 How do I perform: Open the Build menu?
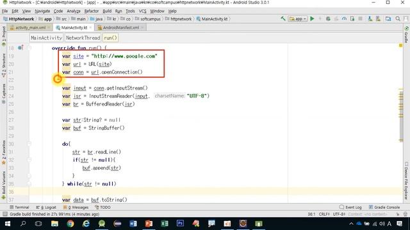click(107, 11)
